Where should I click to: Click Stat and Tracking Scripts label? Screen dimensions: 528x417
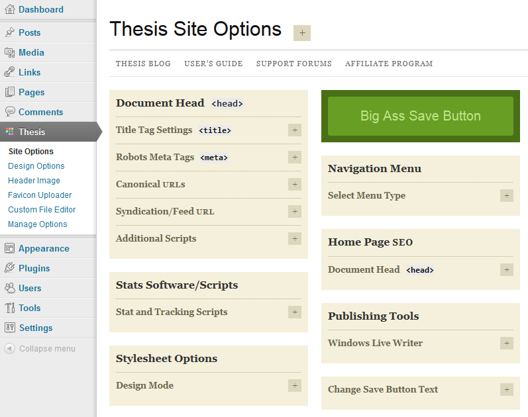point(172,312)
